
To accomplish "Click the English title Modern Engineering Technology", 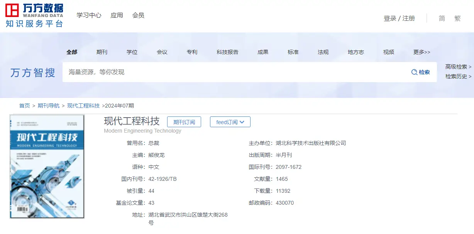I will [x=142, y=131].
